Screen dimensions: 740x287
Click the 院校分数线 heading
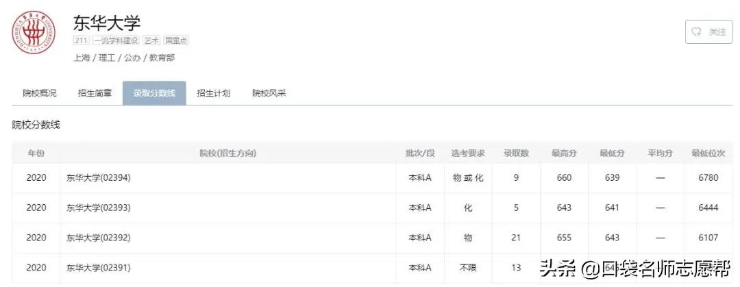pos(36,125)
